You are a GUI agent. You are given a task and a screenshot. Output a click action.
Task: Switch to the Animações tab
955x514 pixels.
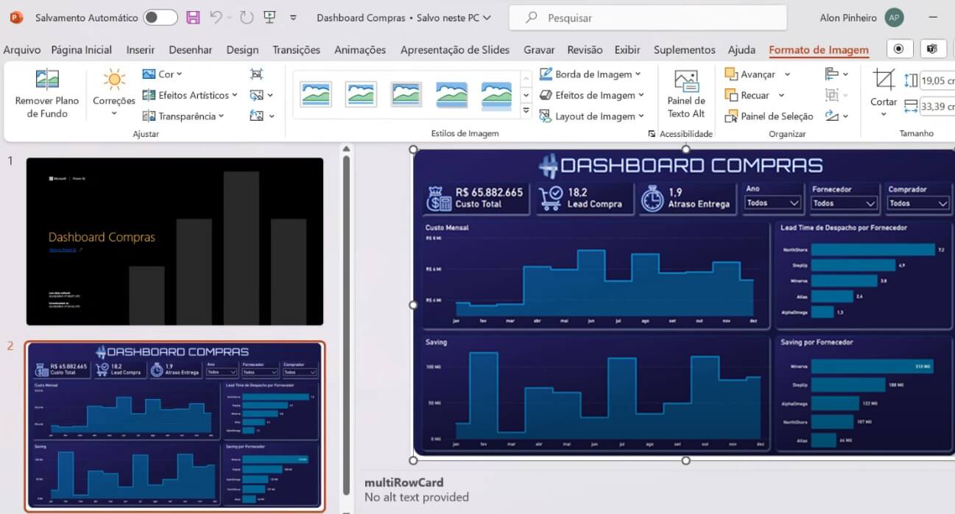[360, 50]
